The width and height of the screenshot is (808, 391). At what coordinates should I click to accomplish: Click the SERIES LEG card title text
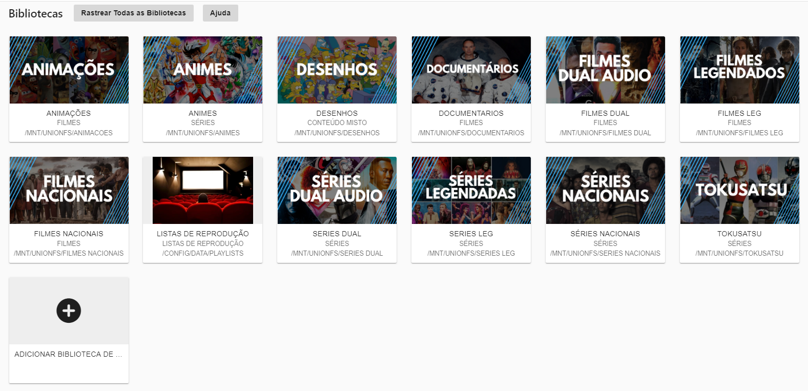tap(471, 234)
